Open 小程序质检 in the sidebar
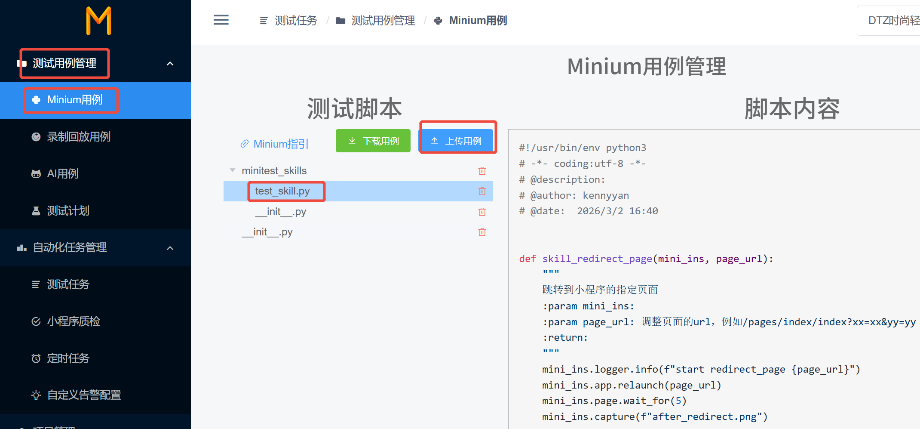The image size is (920, 429). point(95,321)
